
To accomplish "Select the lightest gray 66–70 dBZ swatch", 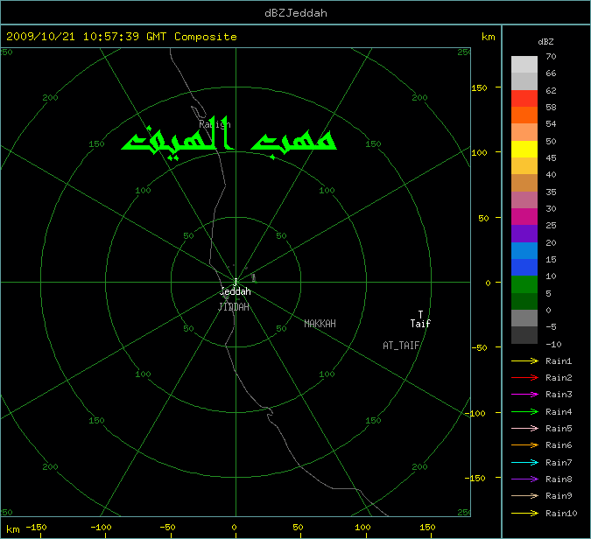I will 524,65.
